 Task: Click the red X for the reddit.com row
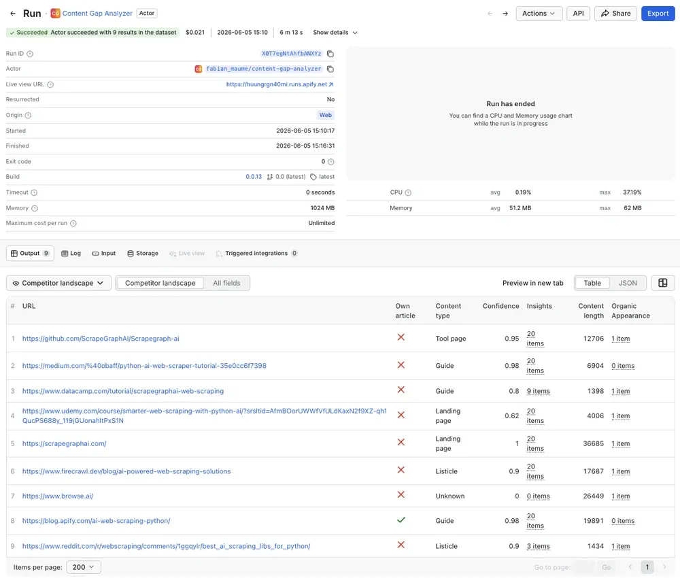coord(401,545)
